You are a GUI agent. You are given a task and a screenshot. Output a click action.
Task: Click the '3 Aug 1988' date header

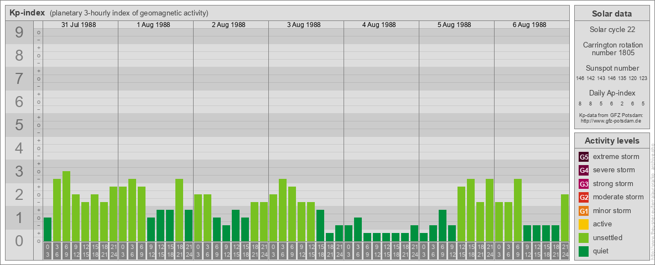304,25
